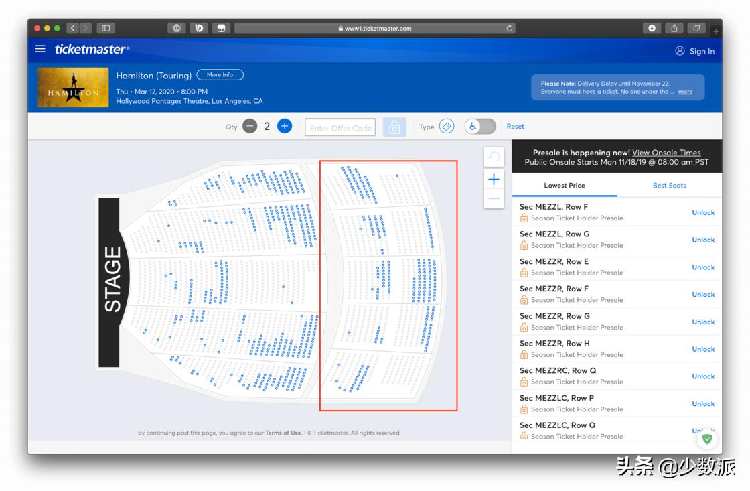
Task: Select 'Sec MEZZR, Row G' listing text
Action: click(x=555, y=316)
